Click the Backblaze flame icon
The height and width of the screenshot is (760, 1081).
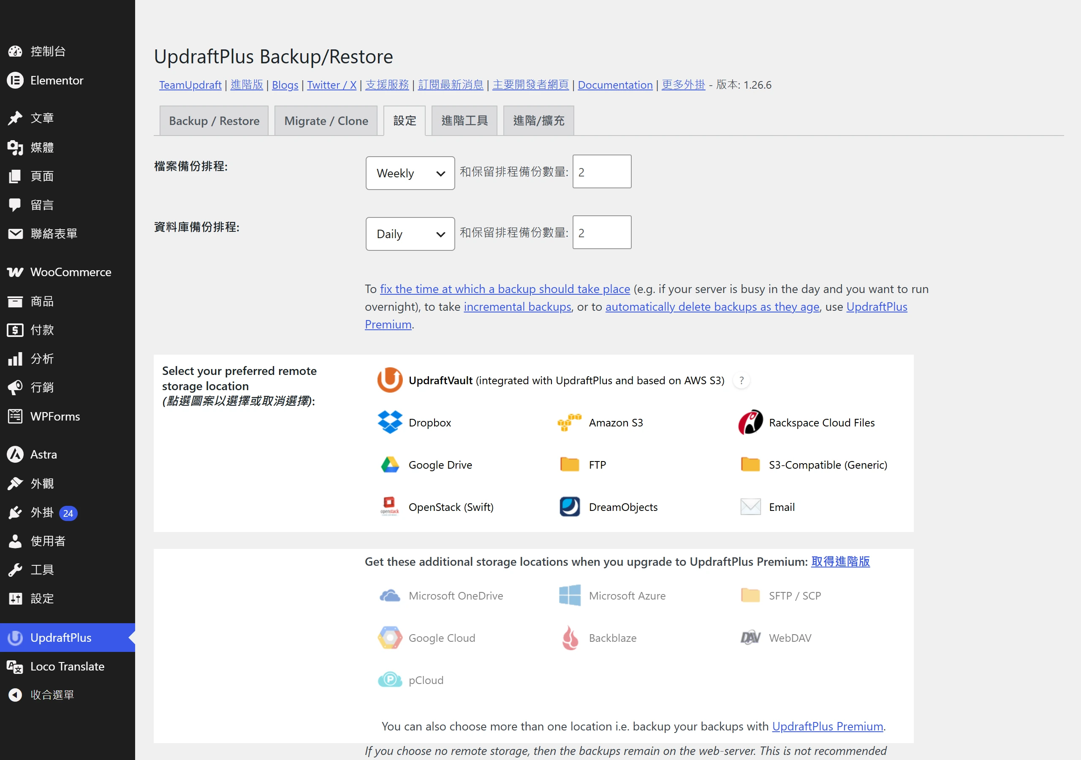tap(570, 638)
